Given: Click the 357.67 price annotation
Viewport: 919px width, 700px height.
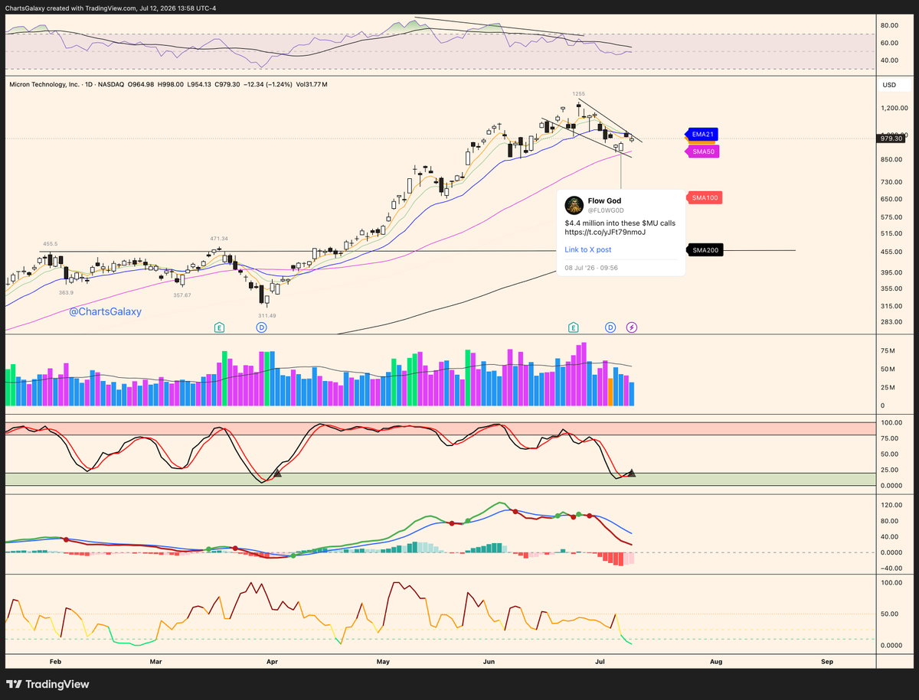Looking at the screenshot, I should click(x=182, y=295).
